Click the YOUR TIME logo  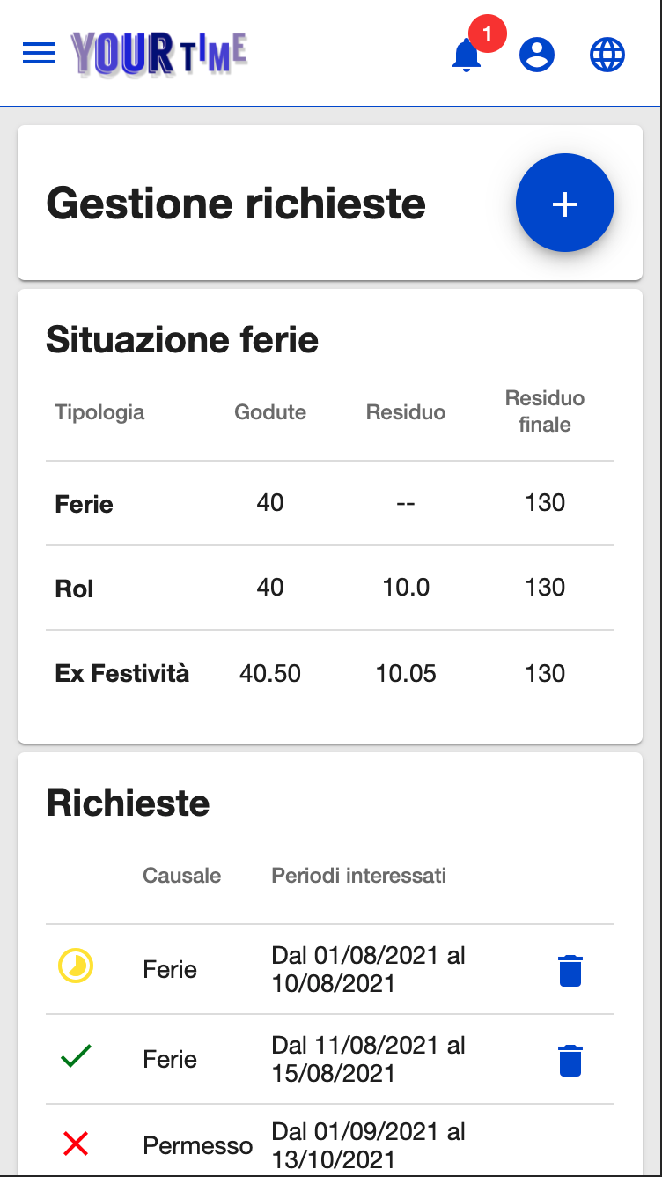(159, 54)
